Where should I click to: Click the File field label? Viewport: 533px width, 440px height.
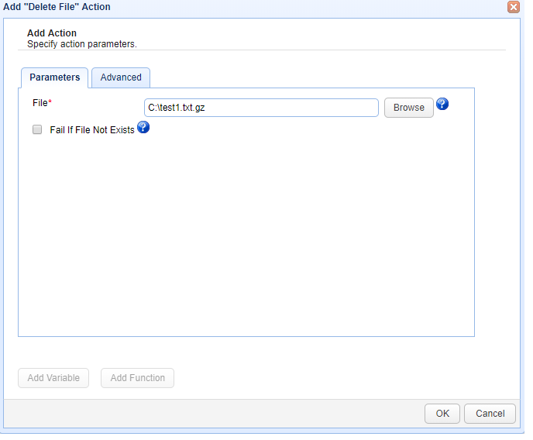(40, 103)
